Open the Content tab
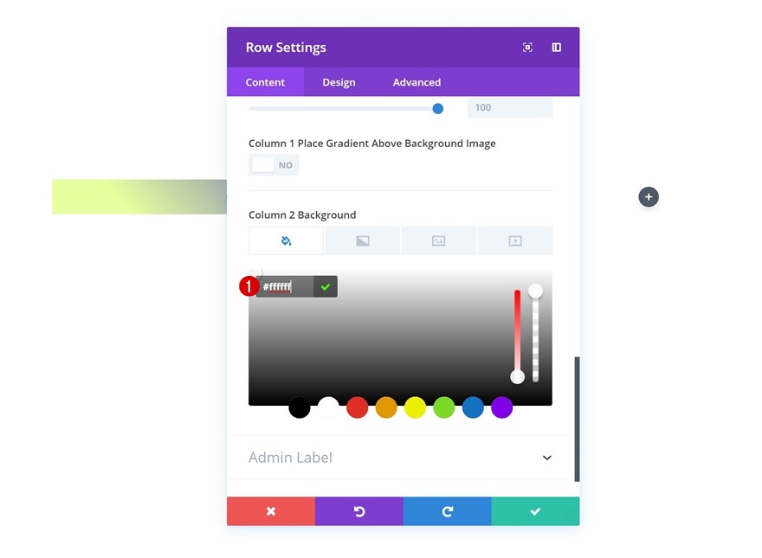This screenshot has width=762, height=558. click(265, 82)
